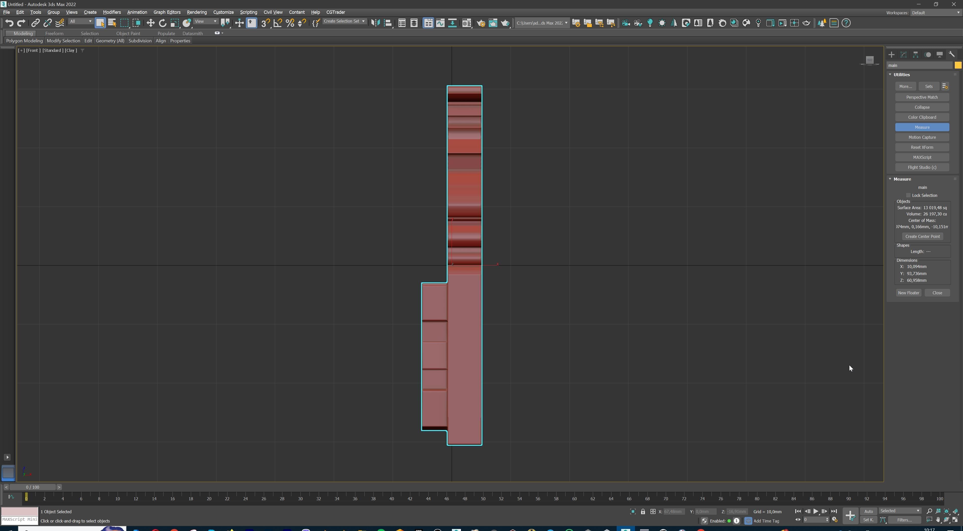Toggle the Selection Lock padlock
963x531 pixels.
tap(643, 511)
